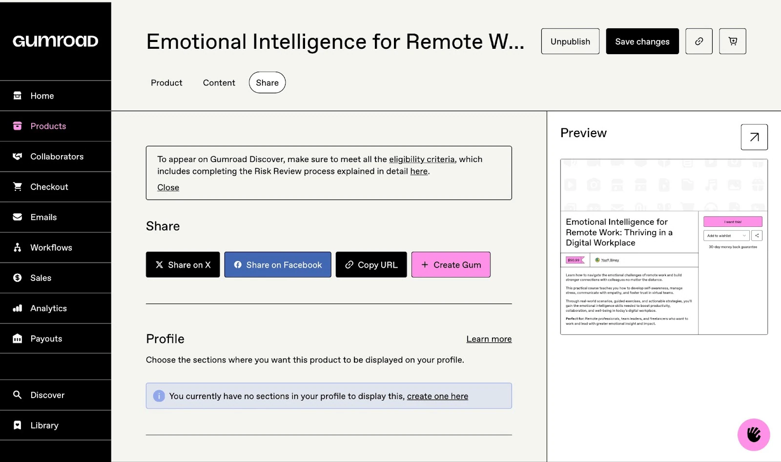781x462 pixels.
Task: Click the share icon in preview
Action: point(757,236)
